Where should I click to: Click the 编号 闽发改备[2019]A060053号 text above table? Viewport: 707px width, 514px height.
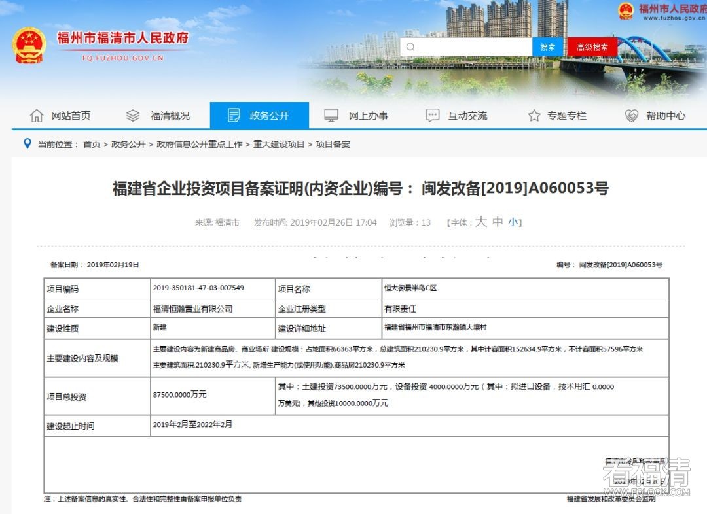(x=609, y=264)
